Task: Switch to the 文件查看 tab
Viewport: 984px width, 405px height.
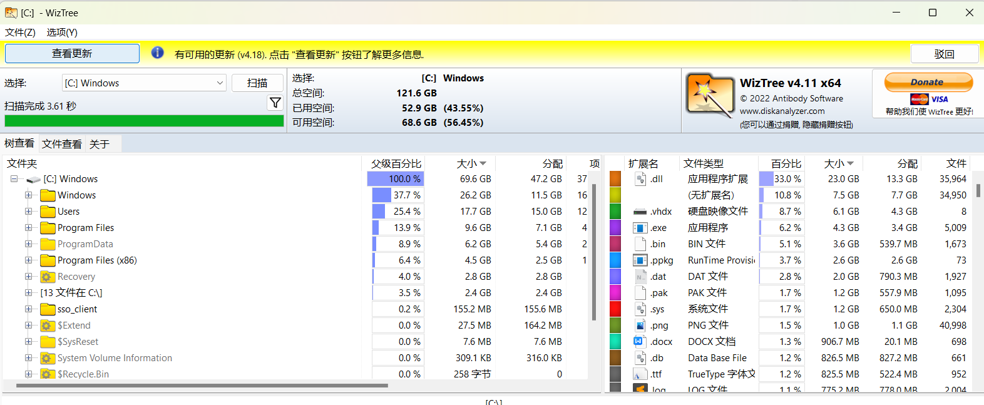Action: (62, 144)
